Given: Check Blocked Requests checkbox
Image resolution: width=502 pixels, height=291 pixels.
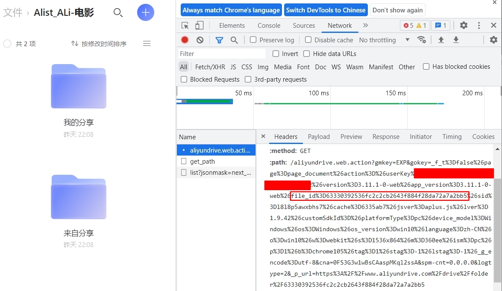Looking at the screenshot, I should [x=184, y=79].
